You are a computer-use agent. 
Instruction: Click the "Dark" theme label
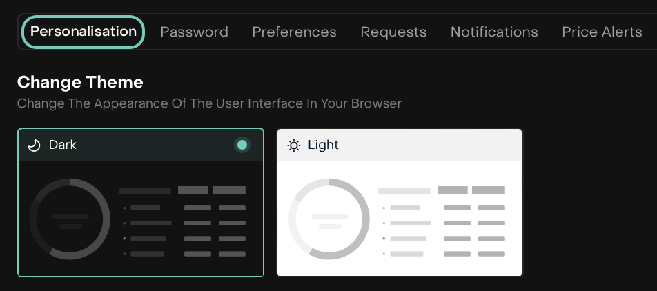point(62,145)
